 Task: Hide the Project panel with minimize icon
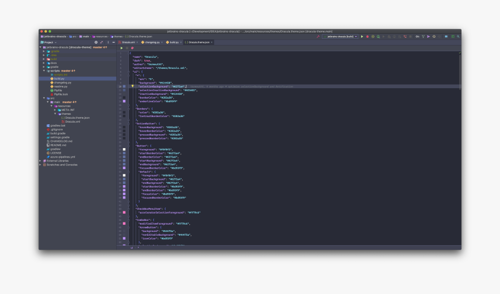113,42
